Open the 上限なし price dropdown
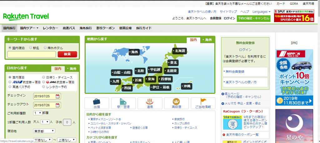 [x=67, y=140]
